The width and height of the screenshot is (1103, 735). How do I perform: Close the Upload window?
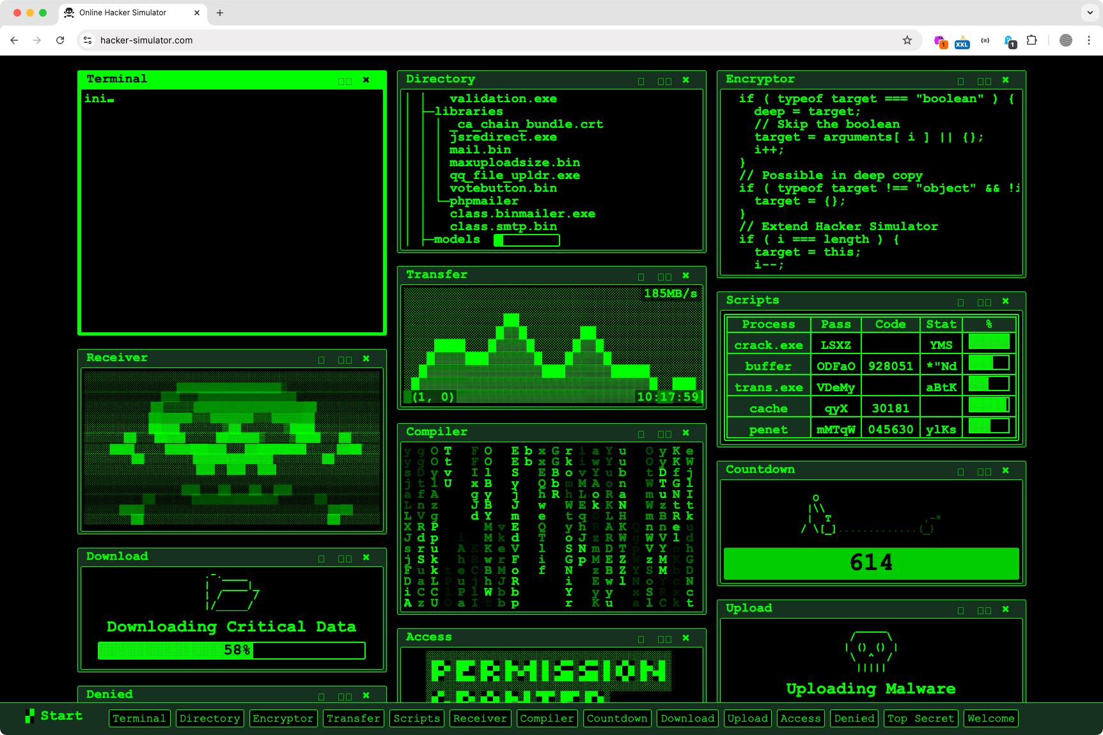tap(1005, 610)
